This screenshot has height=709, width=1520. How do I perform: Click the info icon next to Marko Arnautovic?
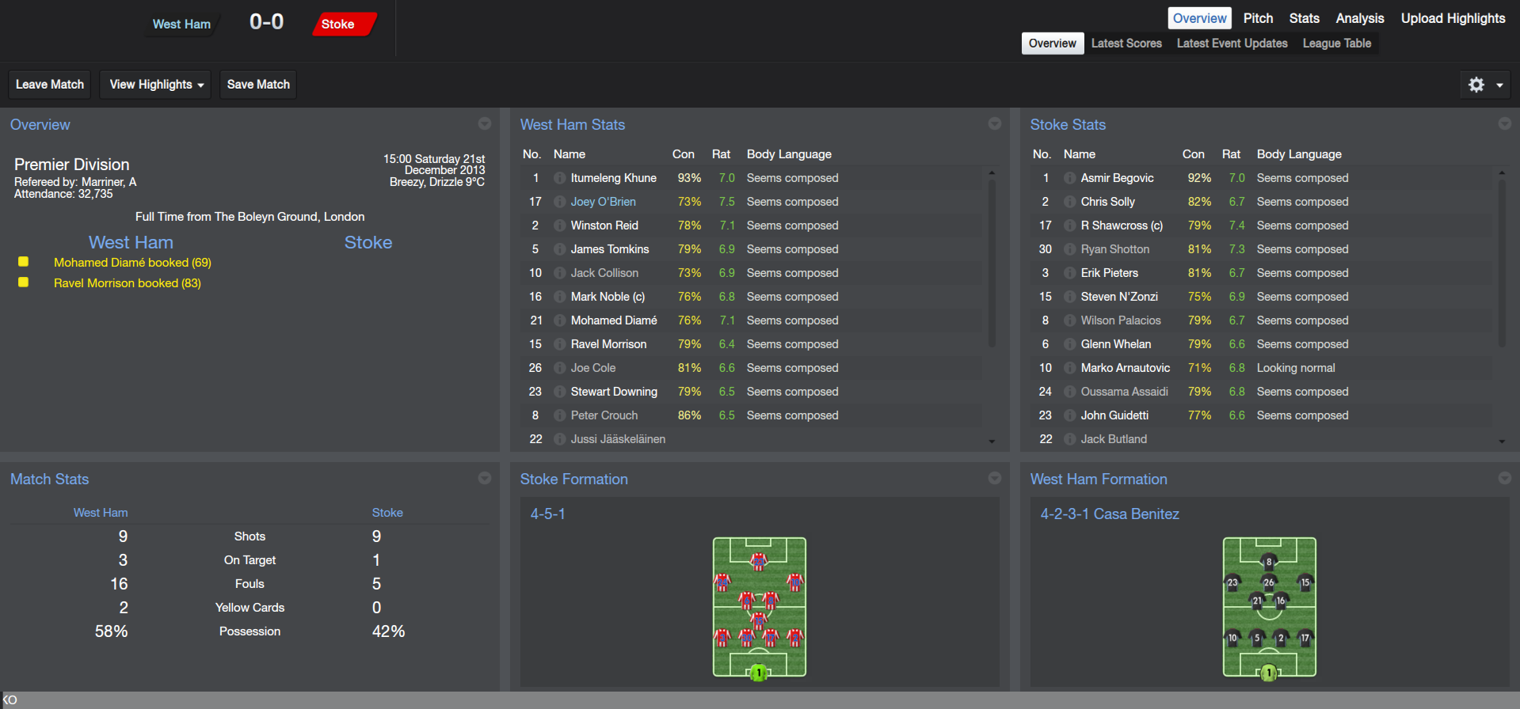(x=1069, y=368)
